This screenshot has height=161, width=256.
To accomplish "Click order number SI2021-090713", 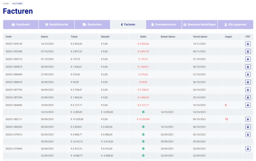I will (x=14, y=59).
